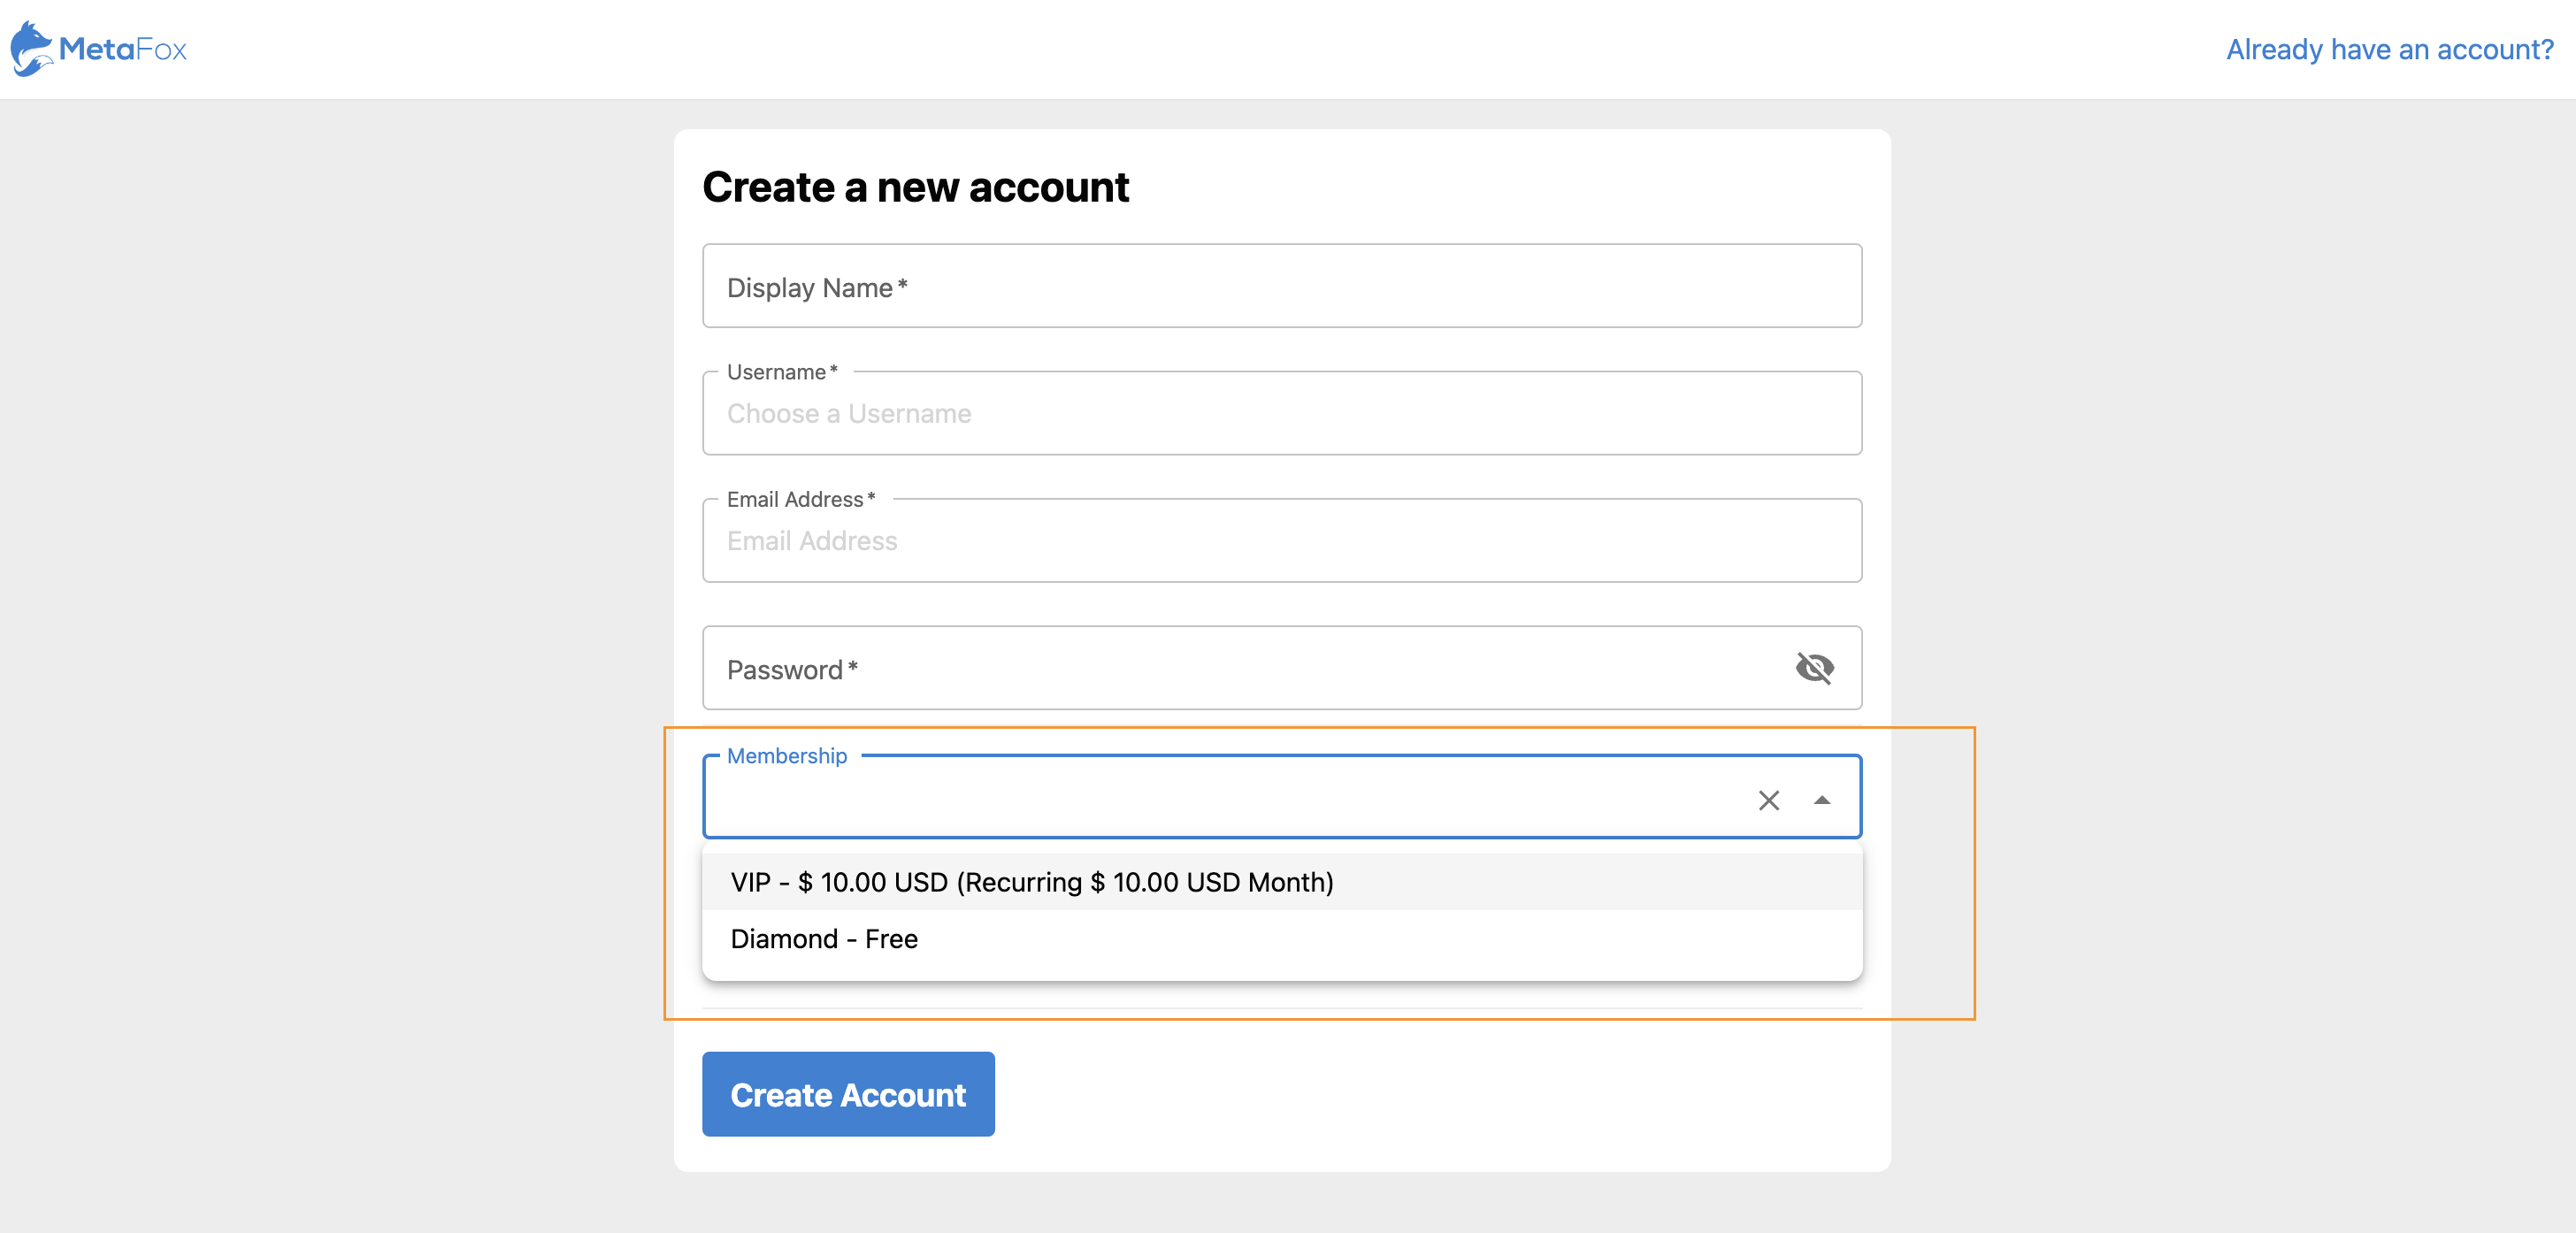
Task: Clear the Membership selection with X icon
Action: tap(1768, 800)
